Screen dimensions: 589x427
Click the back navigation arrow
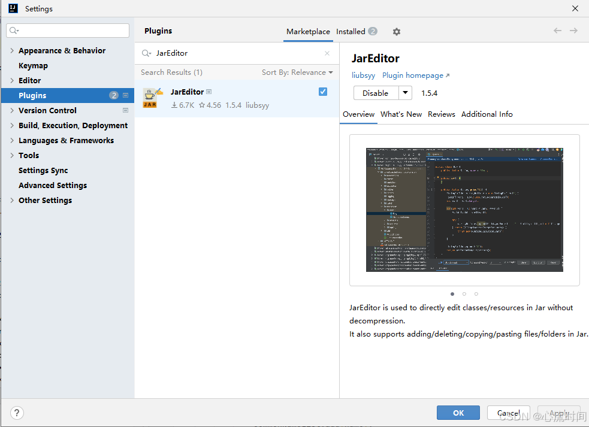point(557,31)
